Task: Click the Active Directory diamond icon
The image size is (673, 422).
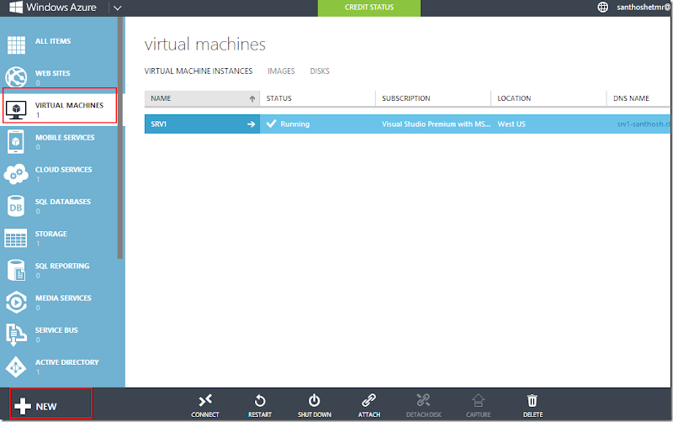Action: coord(16,367)
